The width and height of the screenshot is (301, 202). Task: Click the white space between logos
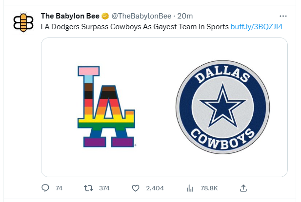[x=156, y=107]
